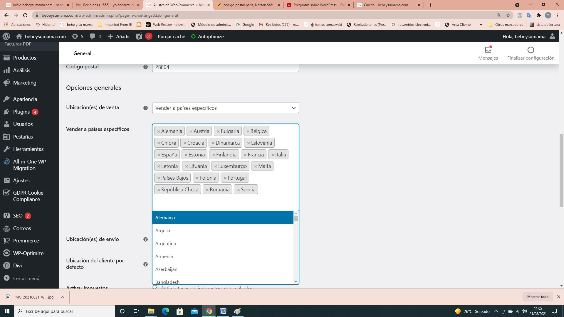The width and height of the screenshot is (564, 317).
Task: Open Análisis in the sidebar
Action: [21, 70]
